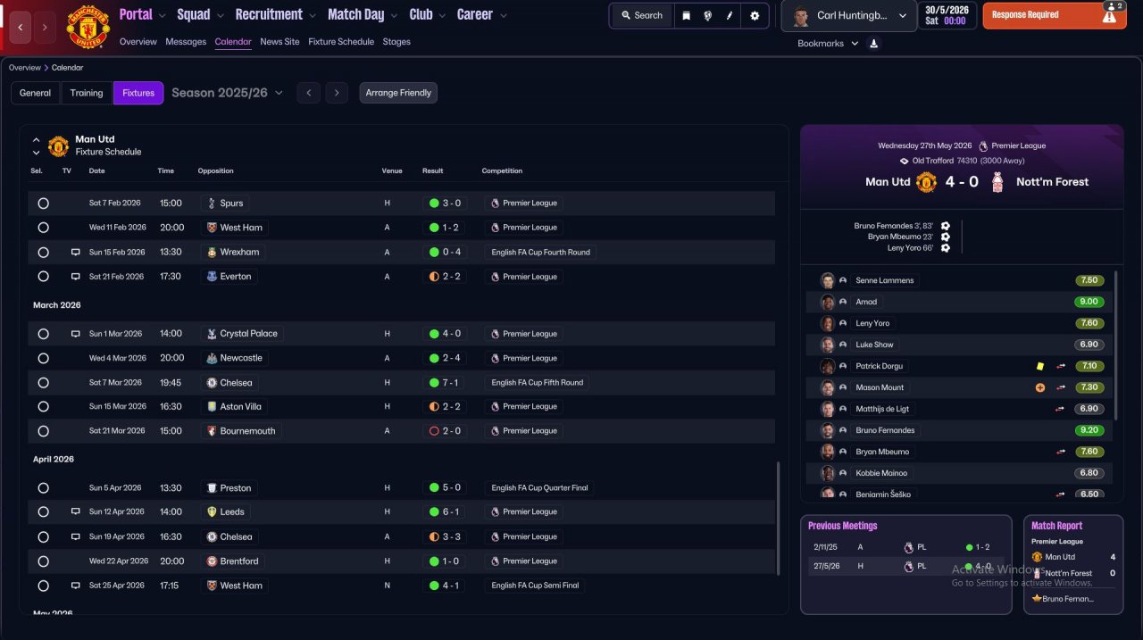
Task: Click Amad's 9.00 rating badge
Action: 1089,302
